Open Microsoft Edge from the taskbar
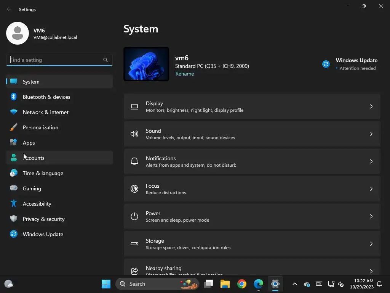 259,284
